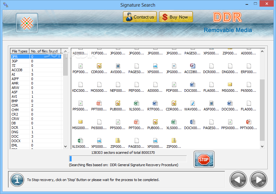Click the title bar application icon
Screen dimensions: 276x194
(x=6, y=5)
